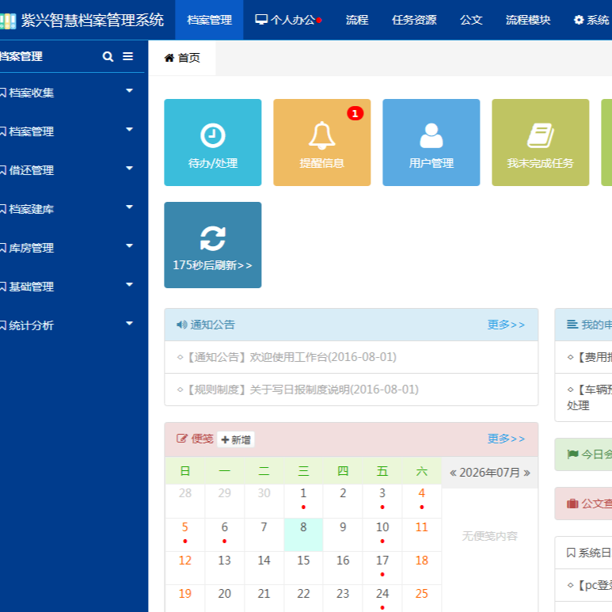The height and width of the screenshot is (612, 612).
Task: Expand the 档案收集 sidebar menu
Action: pos(130,90)
